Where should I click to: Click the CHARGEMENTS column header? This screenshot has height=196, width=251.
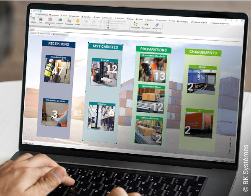(x=203, y=52)
